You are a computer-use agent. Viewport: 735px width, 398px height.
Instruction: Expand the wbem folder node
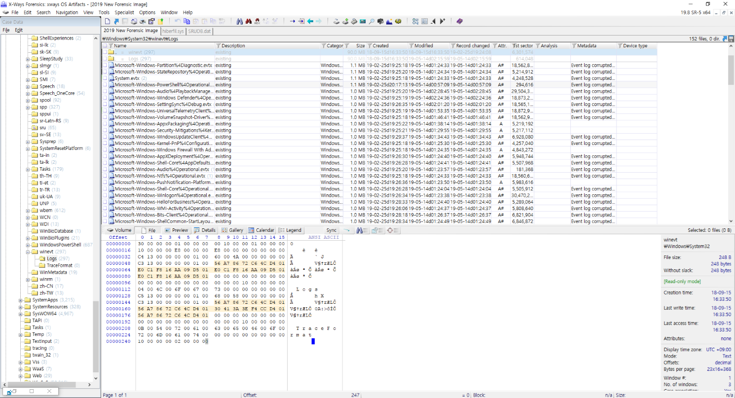[28, 211]
